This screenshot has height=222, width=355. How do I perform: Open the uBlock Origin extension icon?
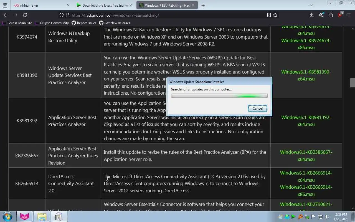340,15
